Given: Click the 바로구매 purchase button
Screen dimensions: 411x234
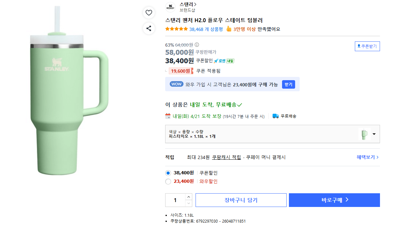Looking at the screenshot, I should 334,200.
